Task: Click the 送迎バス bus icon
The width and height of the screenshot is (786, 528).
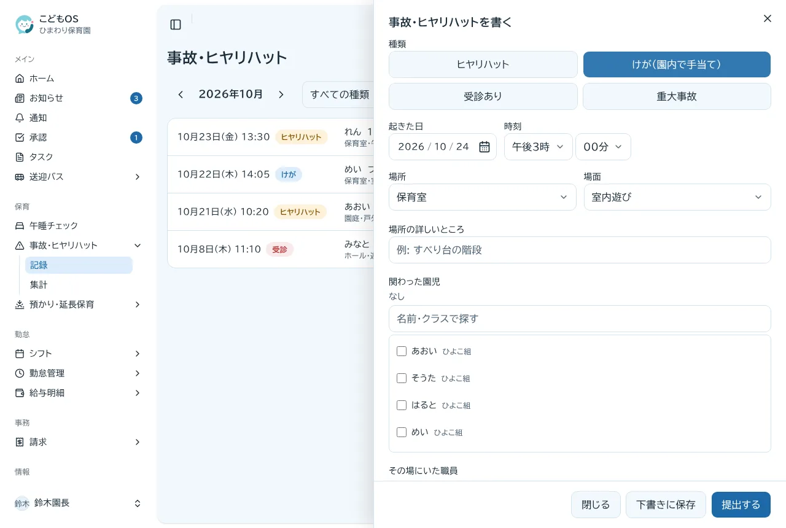Action: pyautogui.click(x=20, y=177)
